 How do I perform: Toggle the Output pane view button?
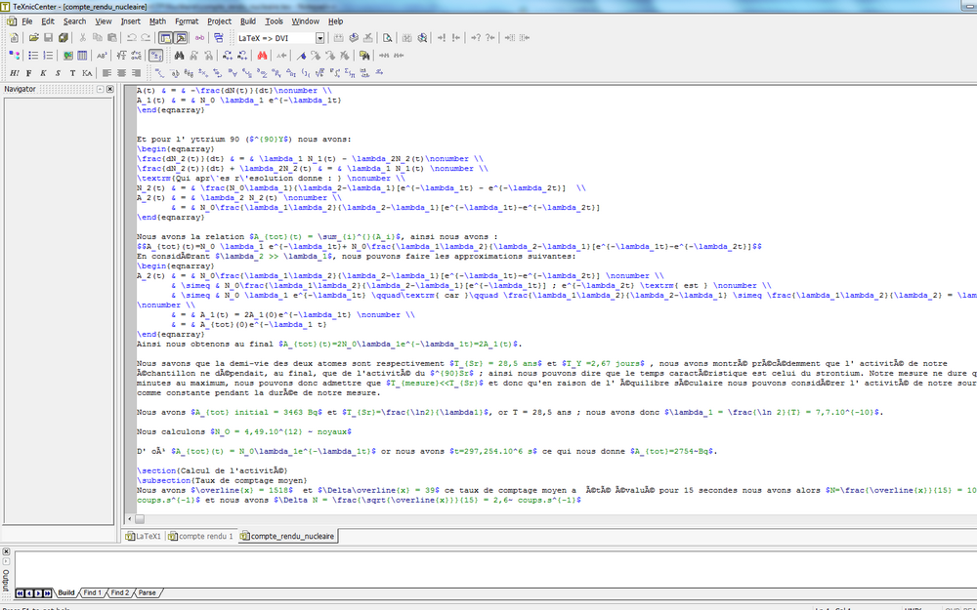tap(181, 38)
